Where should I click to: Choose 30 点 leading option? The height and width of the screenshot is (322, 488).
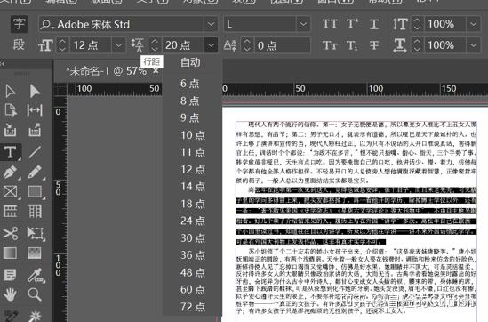click(x=193, y=237)
